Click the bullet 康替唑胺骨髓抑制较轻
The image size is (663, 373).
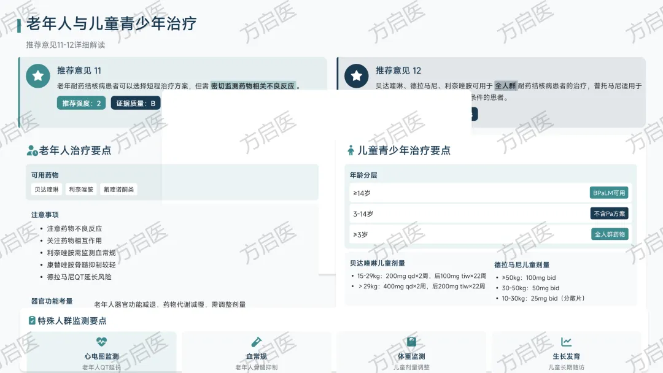click(x=81, y=265)
